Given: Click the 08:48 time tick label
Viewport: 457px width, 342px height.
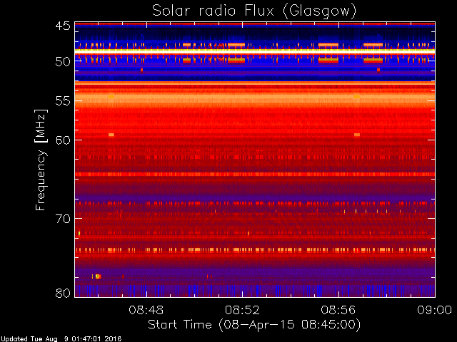Looking at the screenshot, I should (146, 311).
